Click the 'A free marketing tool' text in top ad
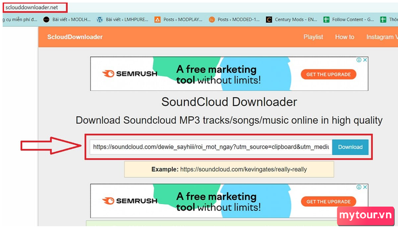398x230 pixels. pyautogui.click(x=218, y=74)
